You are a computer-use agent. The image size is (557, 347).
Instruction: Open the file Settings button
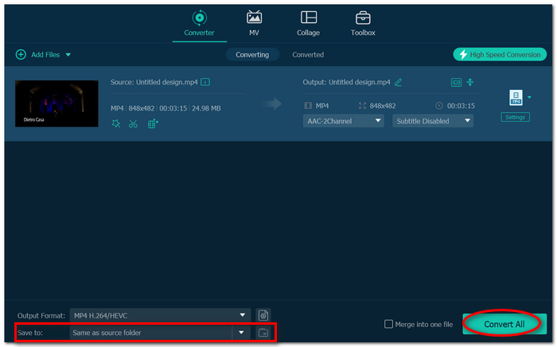515,117
